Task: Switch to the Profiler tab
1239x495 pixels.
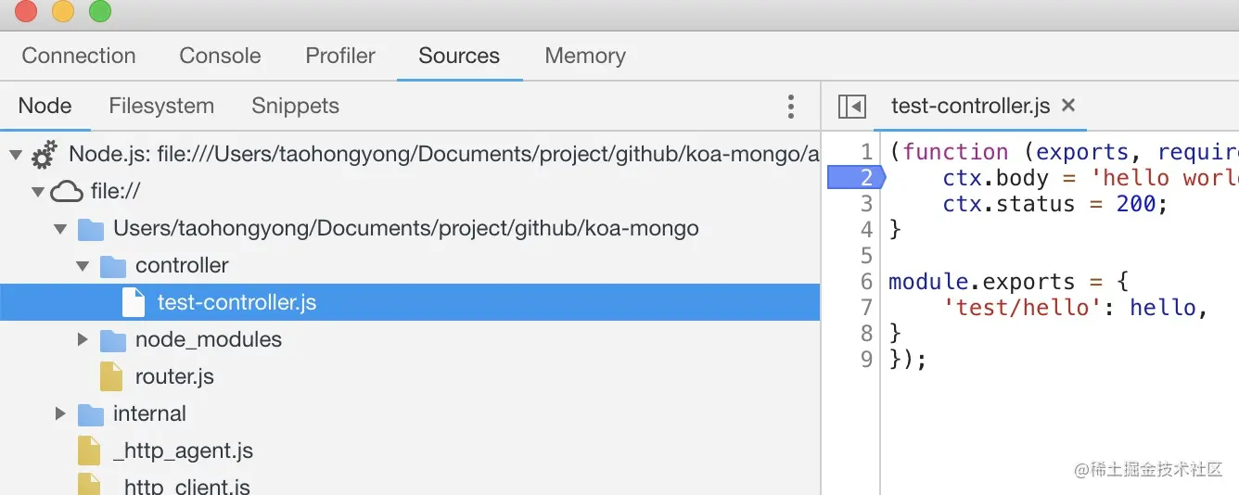Action: click(x=340, y=56)
